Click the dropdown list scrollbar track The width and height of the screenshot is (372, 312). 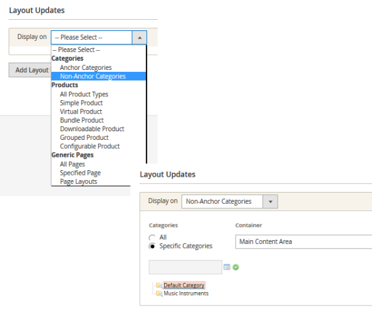[x=146, y=104]
